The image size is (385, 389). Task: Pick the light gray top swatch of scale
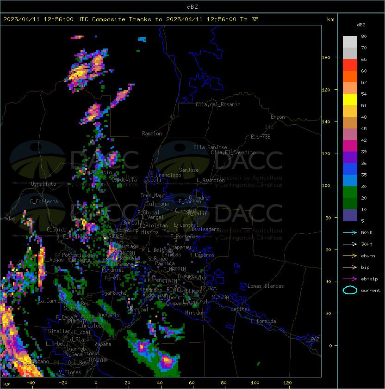[x=350, y=42]
